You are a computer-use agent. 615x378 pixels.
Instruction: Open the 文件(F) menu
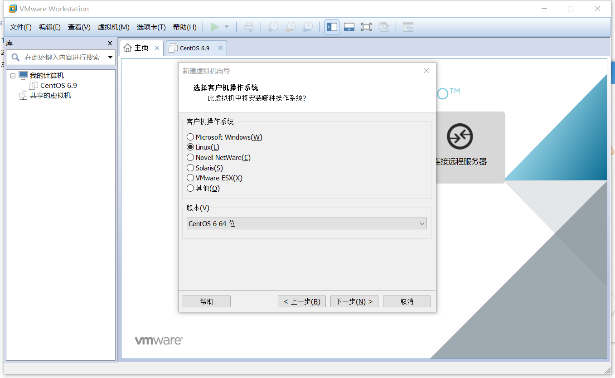pyautogui.click(x=21, y=27)
